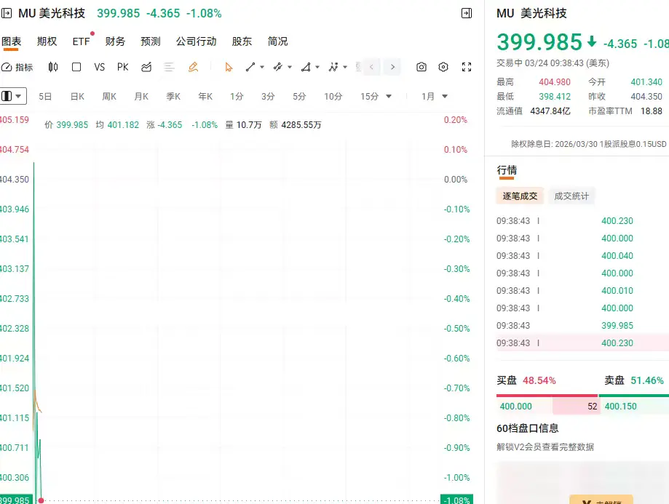
Task: Enter fullscreen chart mode
Action: click(x=467, y=67)
